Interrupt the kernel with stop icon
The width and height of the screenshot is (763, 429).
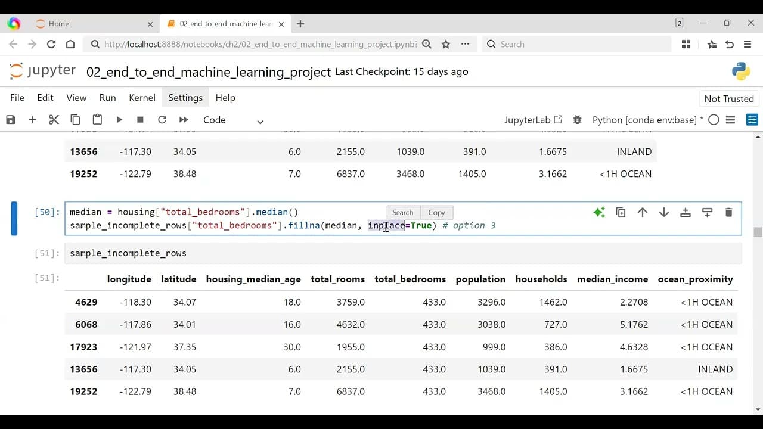(x=140, y=120)
